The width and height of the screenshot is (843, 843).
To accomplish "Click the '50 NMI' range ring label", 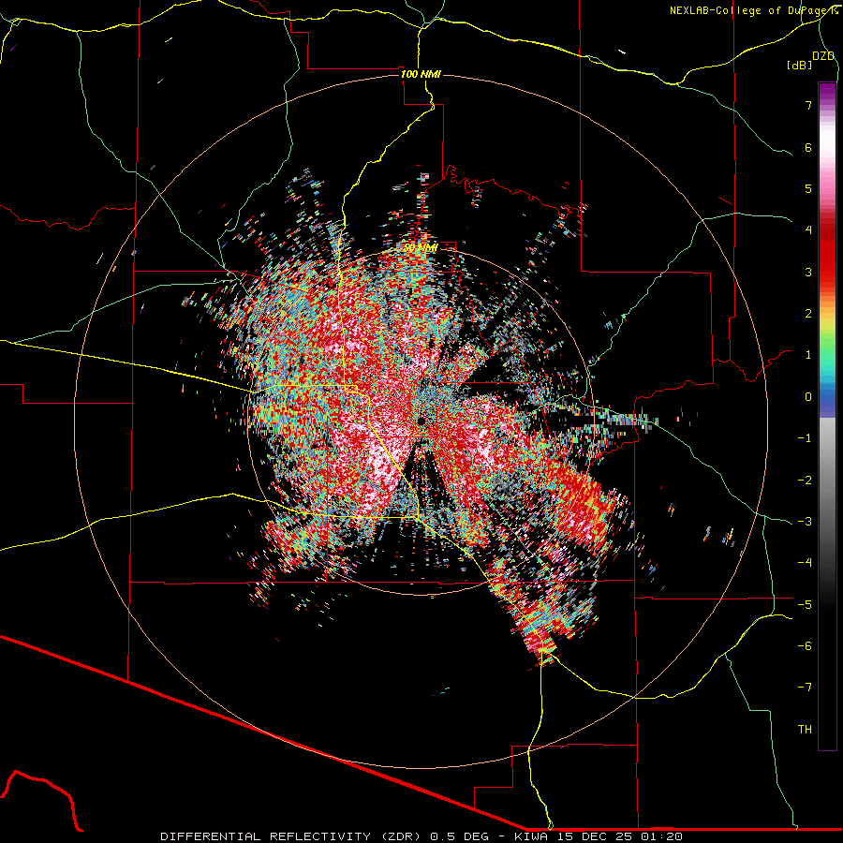I will (421, 248).
